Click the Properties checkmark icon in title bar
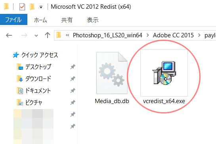This screenshot has height=144, width=216. pos(22,7)
